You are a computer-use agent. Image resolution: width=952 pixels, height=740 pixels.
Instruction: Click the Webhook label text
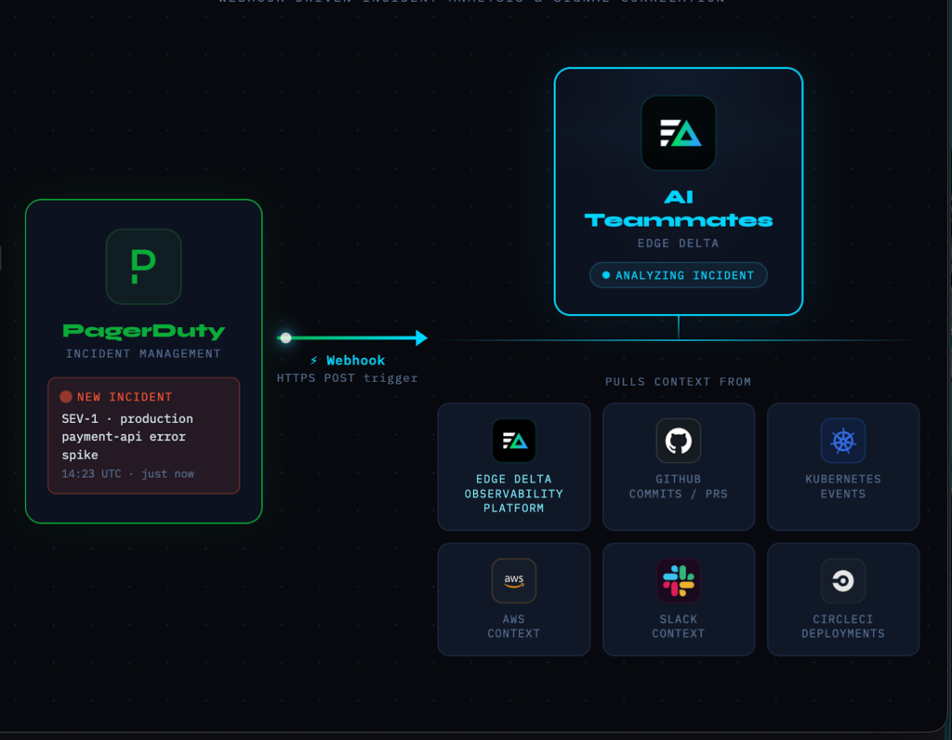pos(355,361)
